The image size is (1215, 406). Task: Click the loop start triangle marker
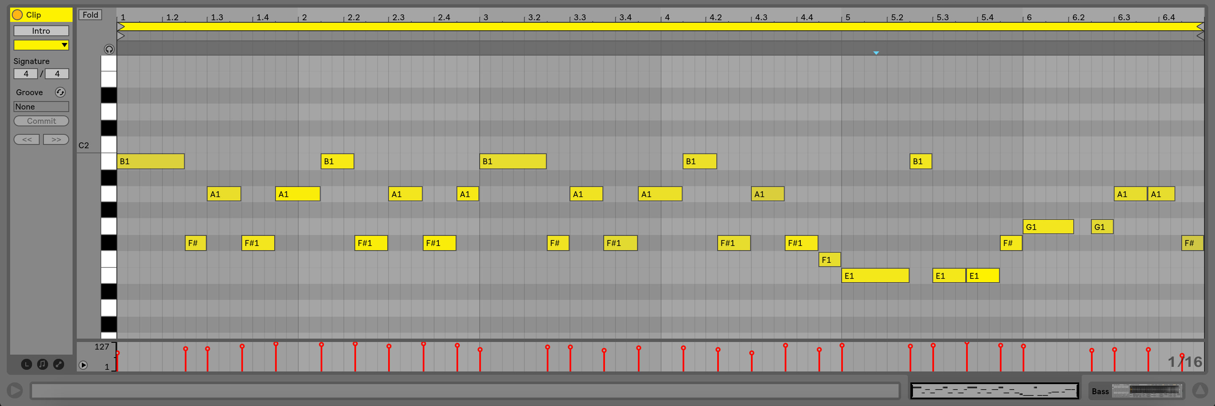(x=121, y=36)
